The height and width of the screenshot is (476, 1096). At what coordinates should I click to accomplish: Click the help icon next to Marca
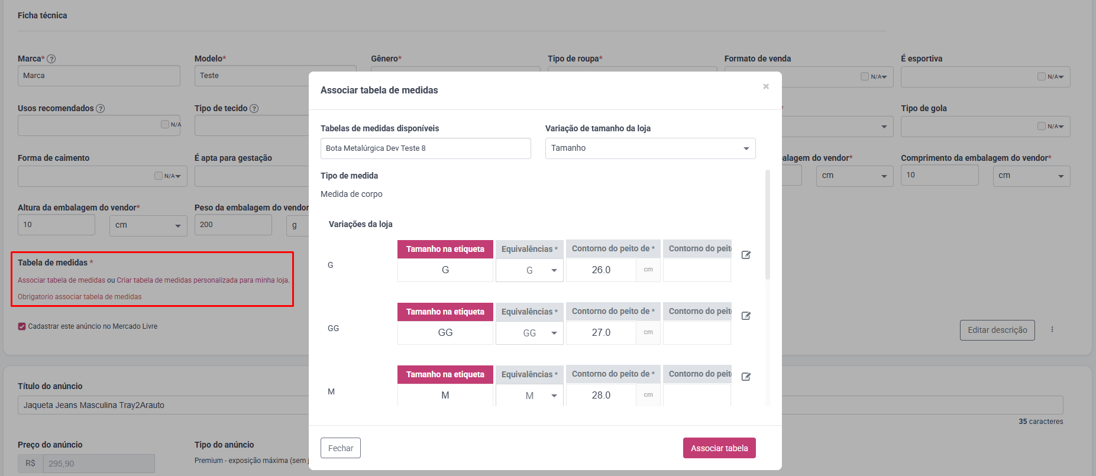pyautogui.click(x=51, y=59)
